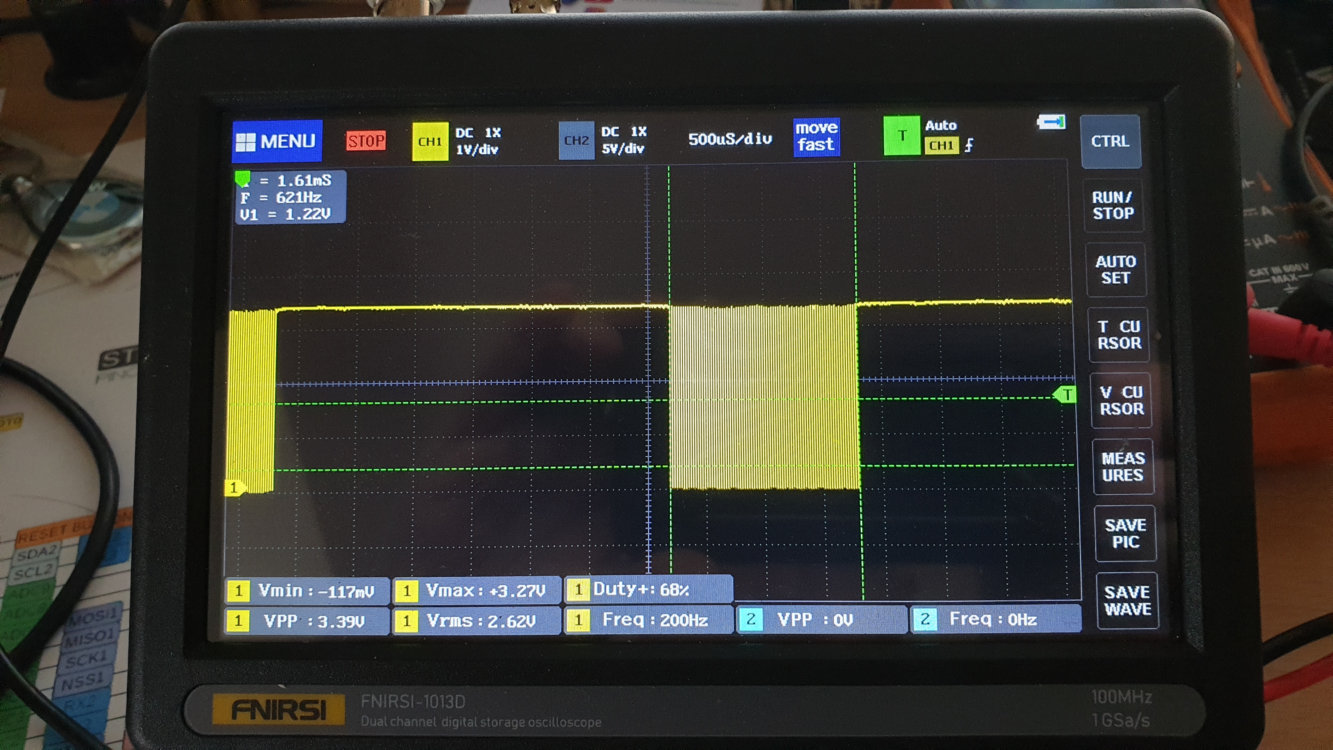1333x750 pixels.
Task: Tap the CH1 1V/div scale setting
Action: coord(477,149)
